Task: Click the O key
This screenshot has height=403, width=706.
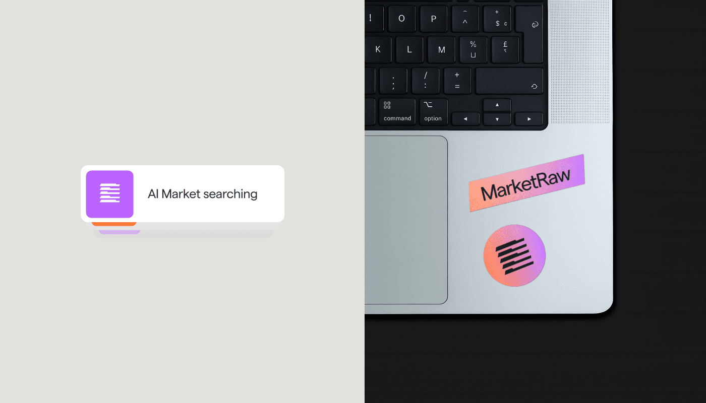Action: 401,19
